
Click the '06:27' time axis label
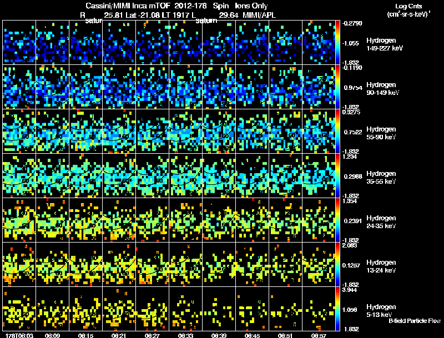(x=152, y=335)
